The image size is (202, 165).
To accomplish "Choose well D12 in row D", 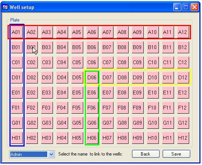I will [183, 77].
